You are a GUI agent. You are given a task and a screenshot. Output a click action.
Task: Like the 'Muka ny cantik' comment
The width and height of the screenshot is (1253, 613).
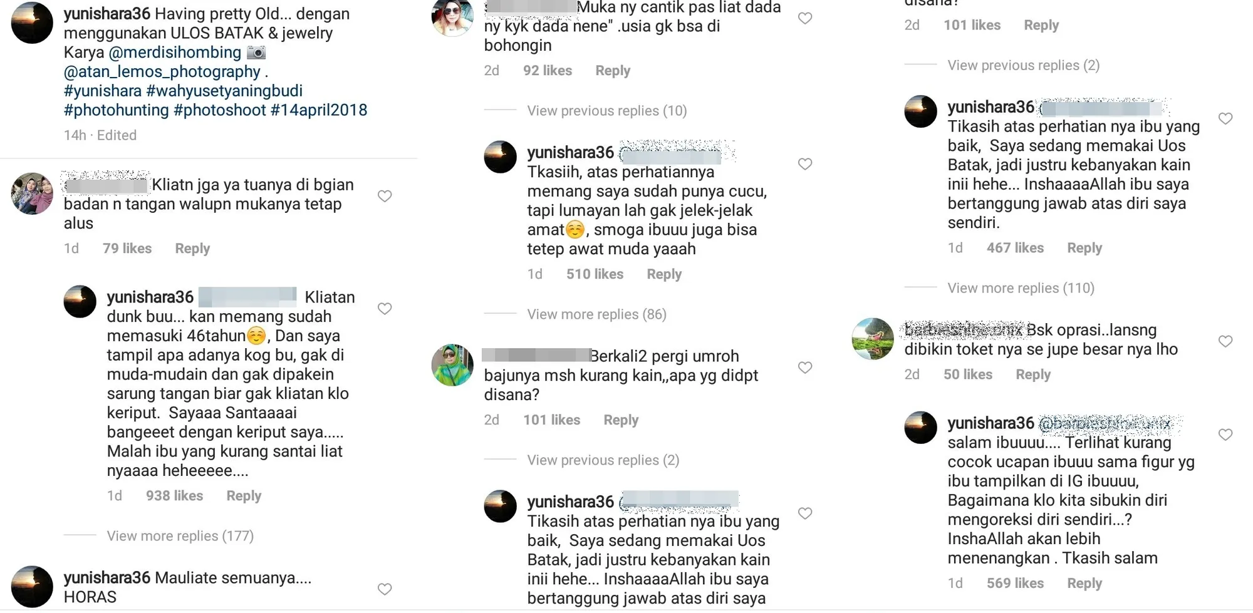point(805,18)
